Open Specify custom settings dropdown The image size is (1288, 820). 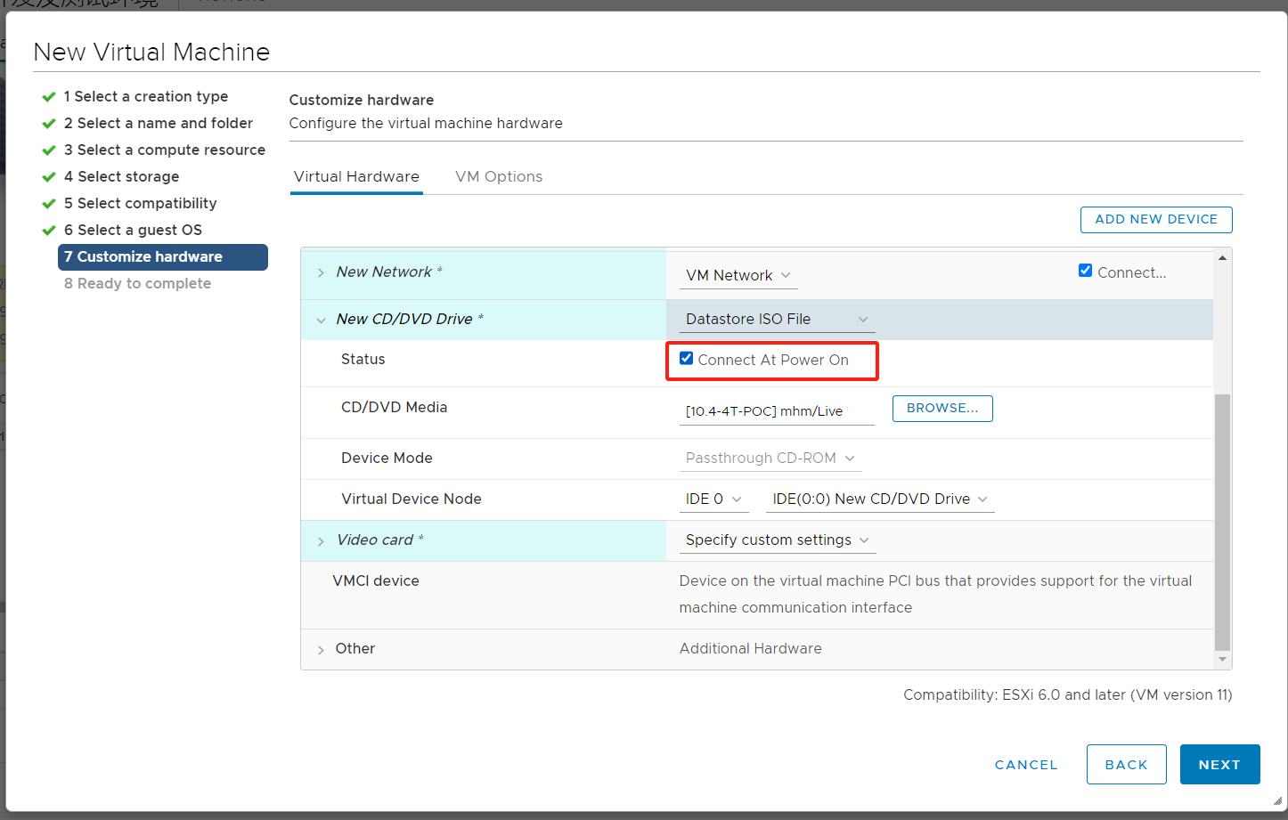[x=778, y=540]
